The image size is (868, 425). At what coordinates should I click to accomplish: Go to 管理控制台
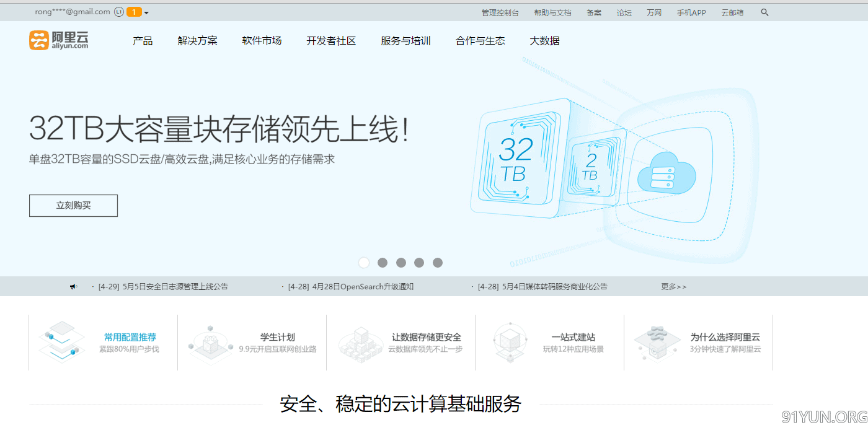[x=500, y=12]
